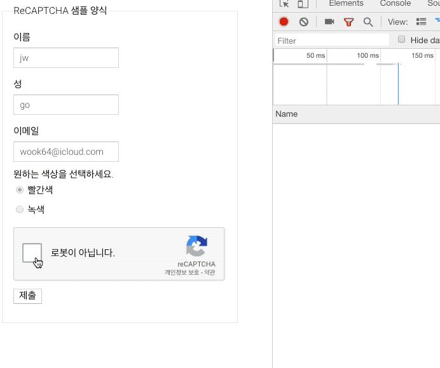Image resolution: width=440 pixels, height=368 pixels.
Task: Focus the 이메일 input field
Action: click(x=66, y=152)
